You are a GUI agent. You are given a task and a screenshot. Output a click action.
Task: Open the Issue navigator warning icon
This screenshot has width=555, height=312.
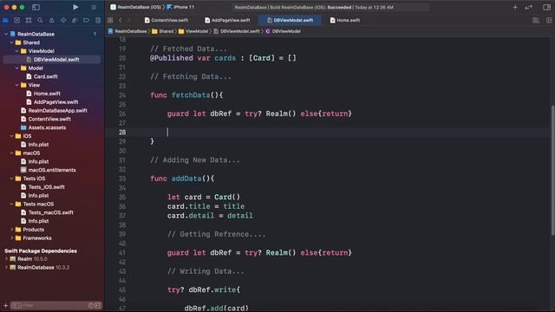pos(52,20)
